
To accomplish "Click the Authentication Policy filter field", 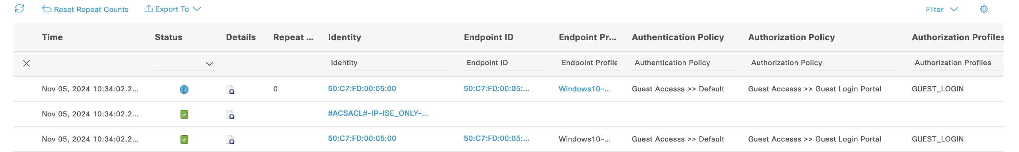I will (x=683, y=63).
